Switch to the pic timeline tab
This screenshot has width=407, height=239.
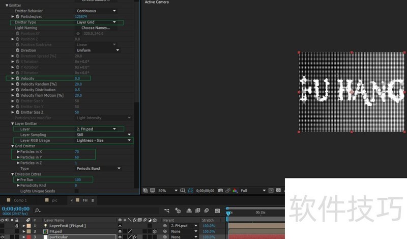(x=54, y=200)
